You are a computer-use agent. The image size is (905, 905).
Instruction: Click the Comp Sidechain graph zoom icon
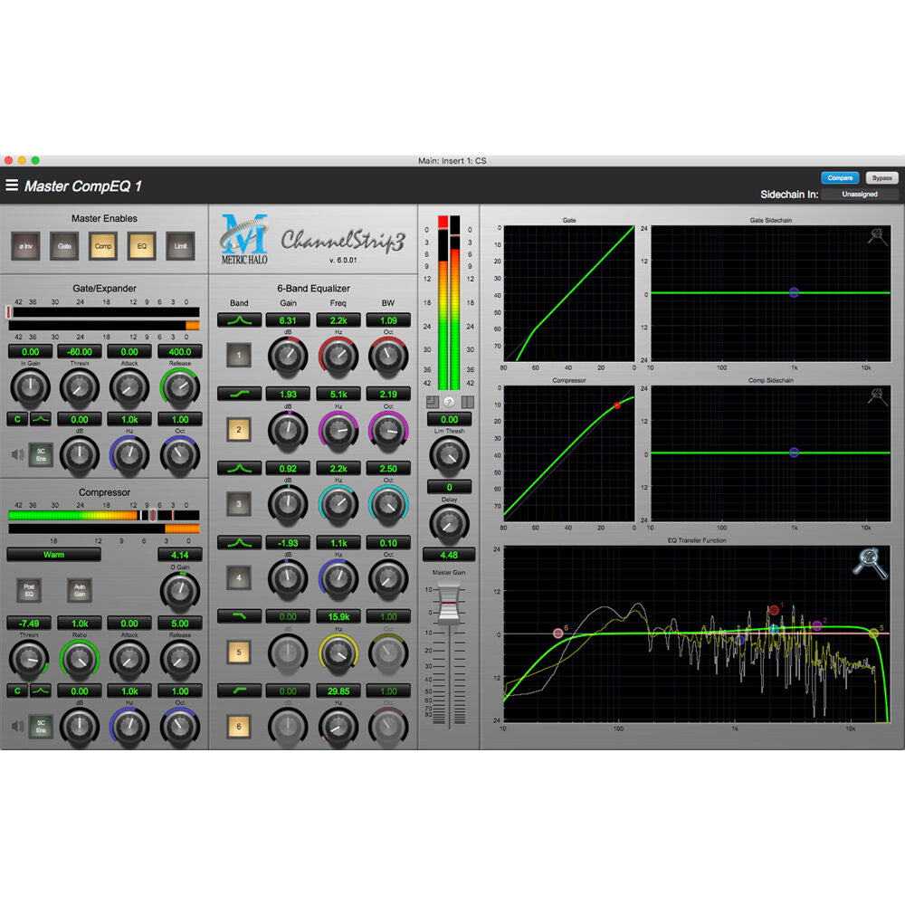point(877,396)
